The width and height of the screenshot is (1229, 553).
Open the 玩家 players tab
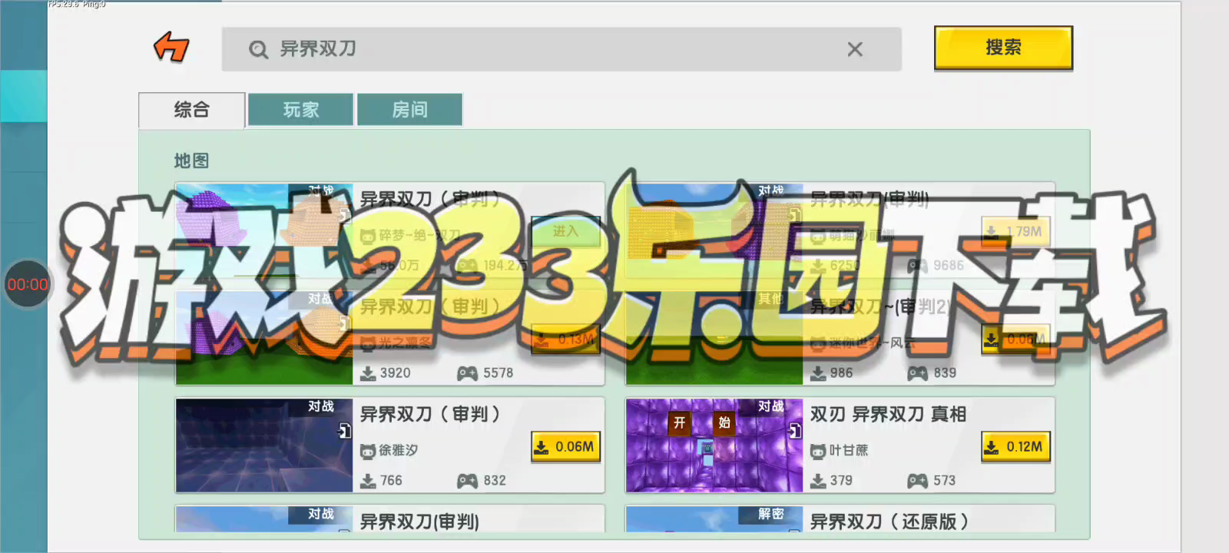(x=301, y=110)
